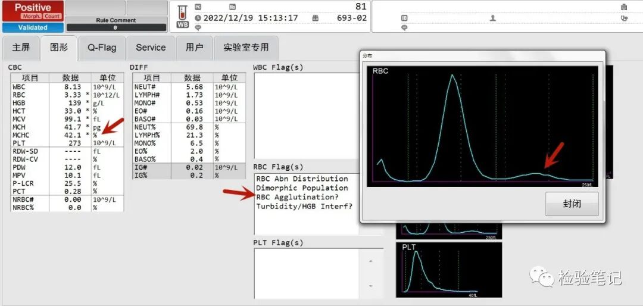Click the P-LCR value 25.5

click(x=73, y=183)
